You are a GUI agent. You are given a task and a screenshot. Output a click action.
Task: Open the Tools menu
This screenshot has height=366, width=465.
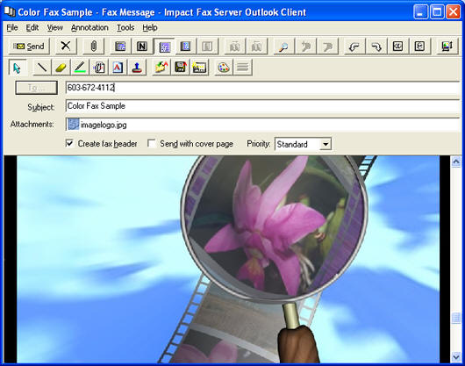tap(125, 27)
